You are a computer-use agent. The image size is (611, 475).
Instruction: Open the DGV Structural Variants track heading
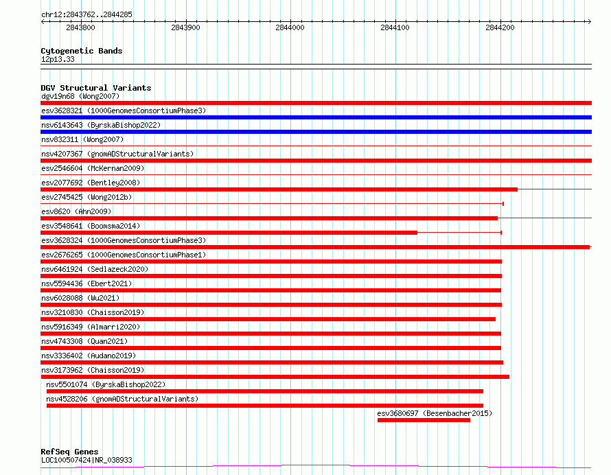pos(96,88)
